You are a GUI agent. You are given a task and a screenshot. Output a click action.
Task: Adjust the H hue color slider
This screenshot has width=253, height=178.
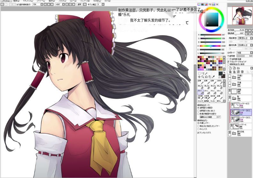click(x=211, y=46)
